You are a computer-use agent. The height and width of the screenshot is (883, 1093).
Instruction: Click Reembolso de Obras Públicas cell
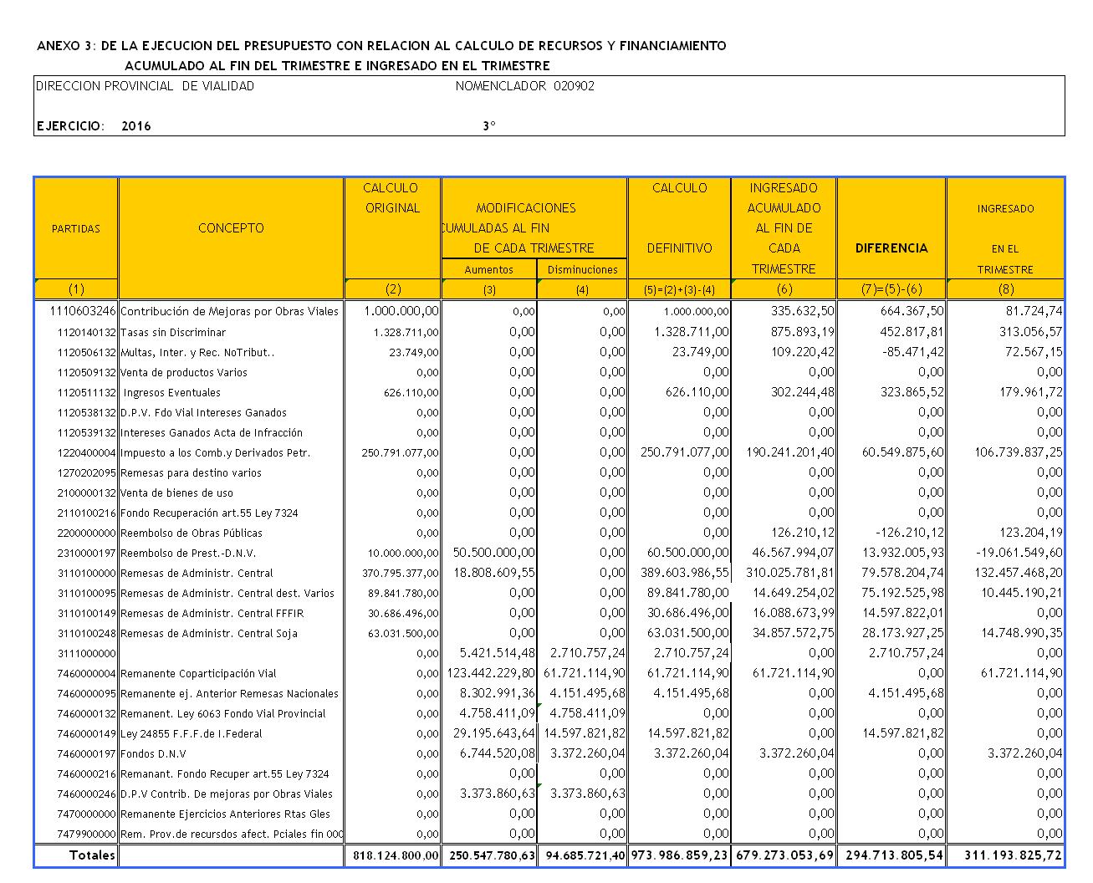point(192,533)
